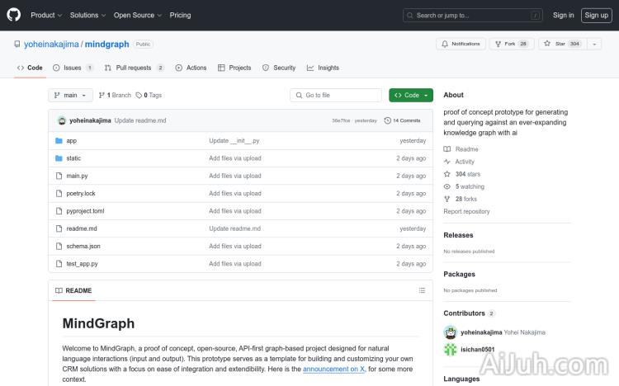Expand the star lists dropdown arrow
Screen dimensions: 619x386
coord(594,44)
